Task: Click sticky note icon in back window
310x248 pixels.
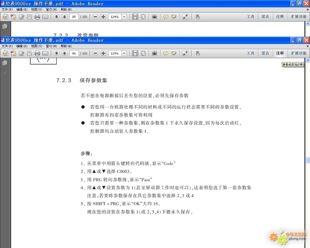Action: coord(166,17)
